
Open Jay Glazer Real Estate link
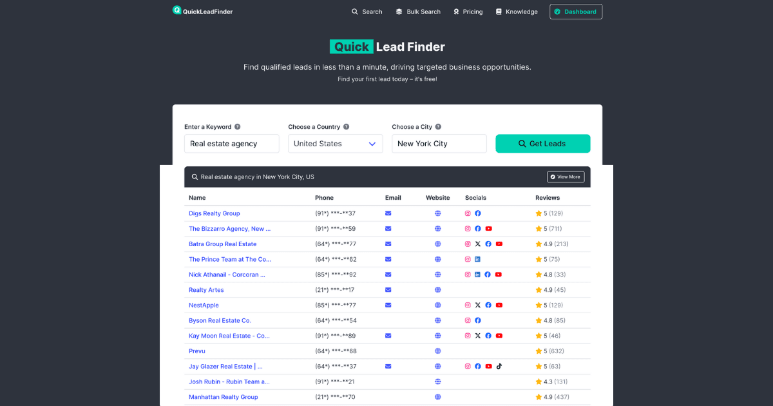point(225,366)
